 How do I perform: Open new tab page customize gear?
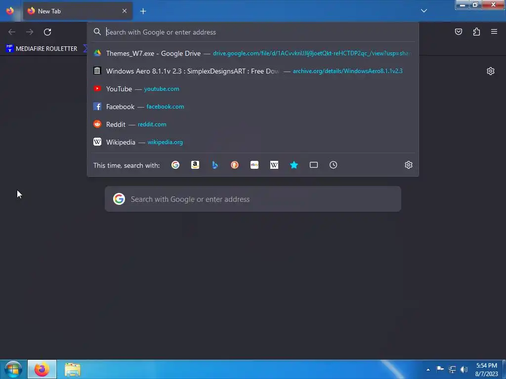coord(491,71)
